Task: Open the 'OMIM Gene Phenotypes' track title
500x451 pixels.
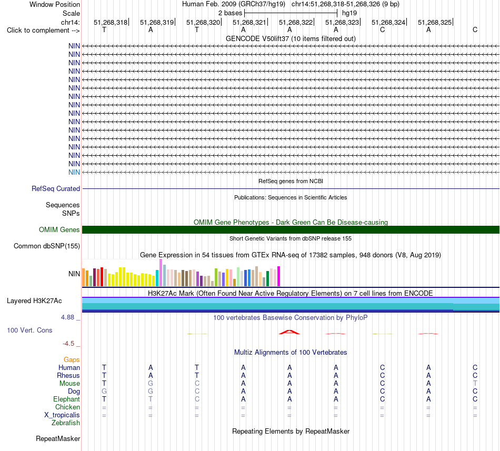Action: (291, 222)
